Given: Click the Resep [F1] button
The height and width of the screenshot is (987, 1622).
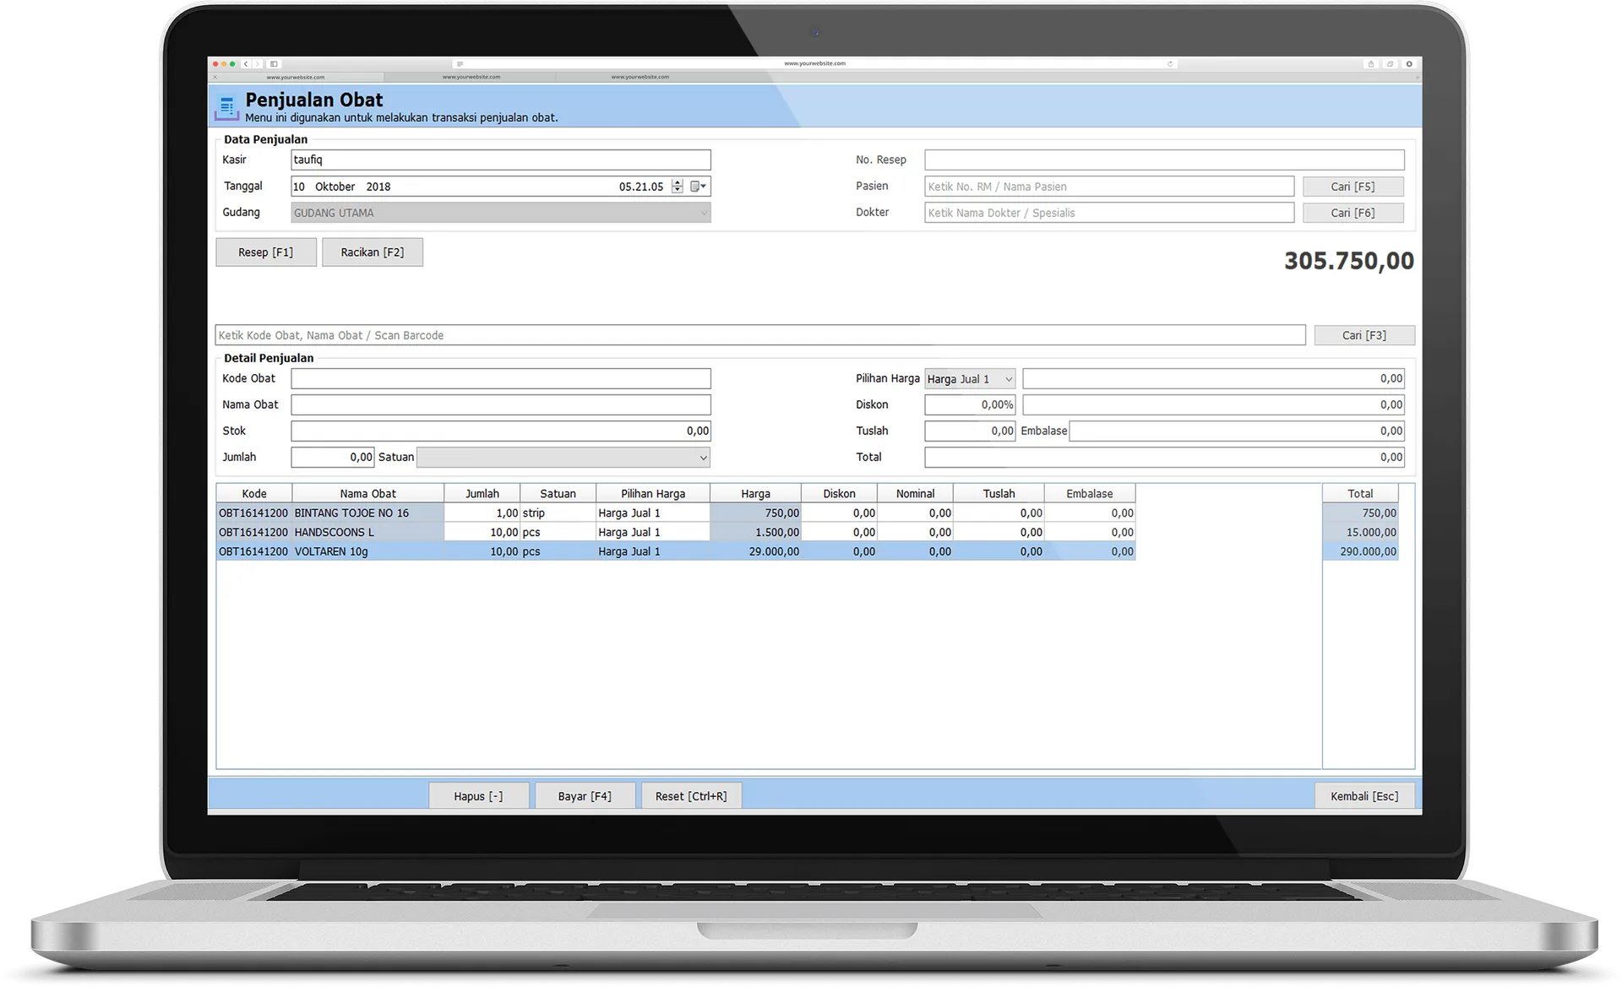Looking at the screenshot, I should point(266,252).
